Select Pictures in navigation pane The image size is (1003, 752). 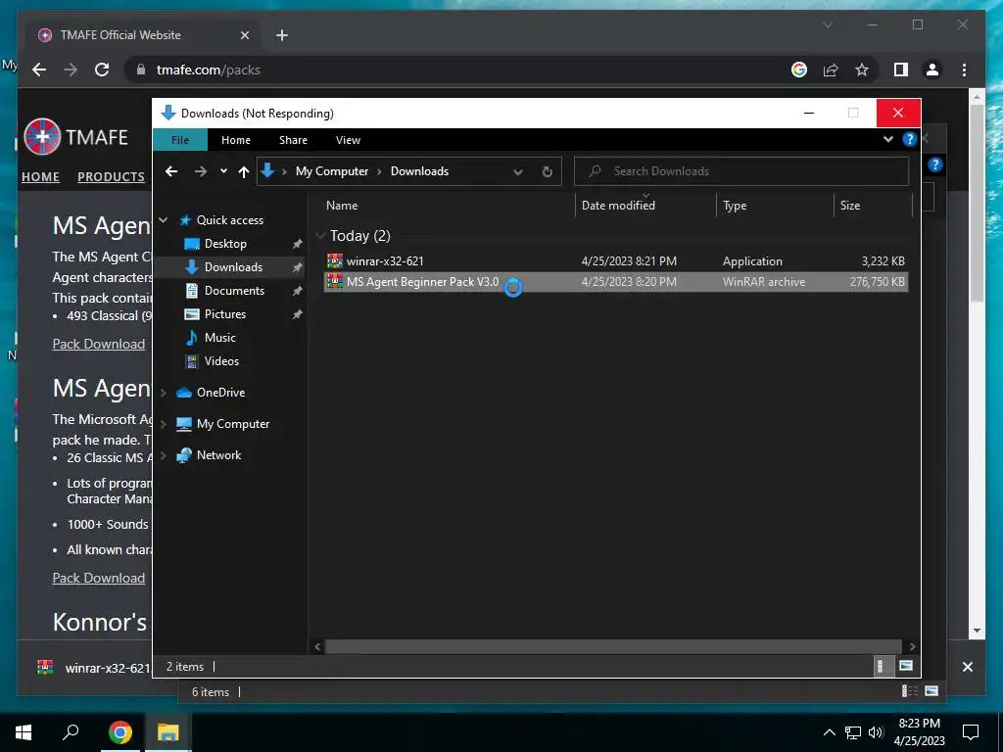pyautogui.click(x=224, y=314)
